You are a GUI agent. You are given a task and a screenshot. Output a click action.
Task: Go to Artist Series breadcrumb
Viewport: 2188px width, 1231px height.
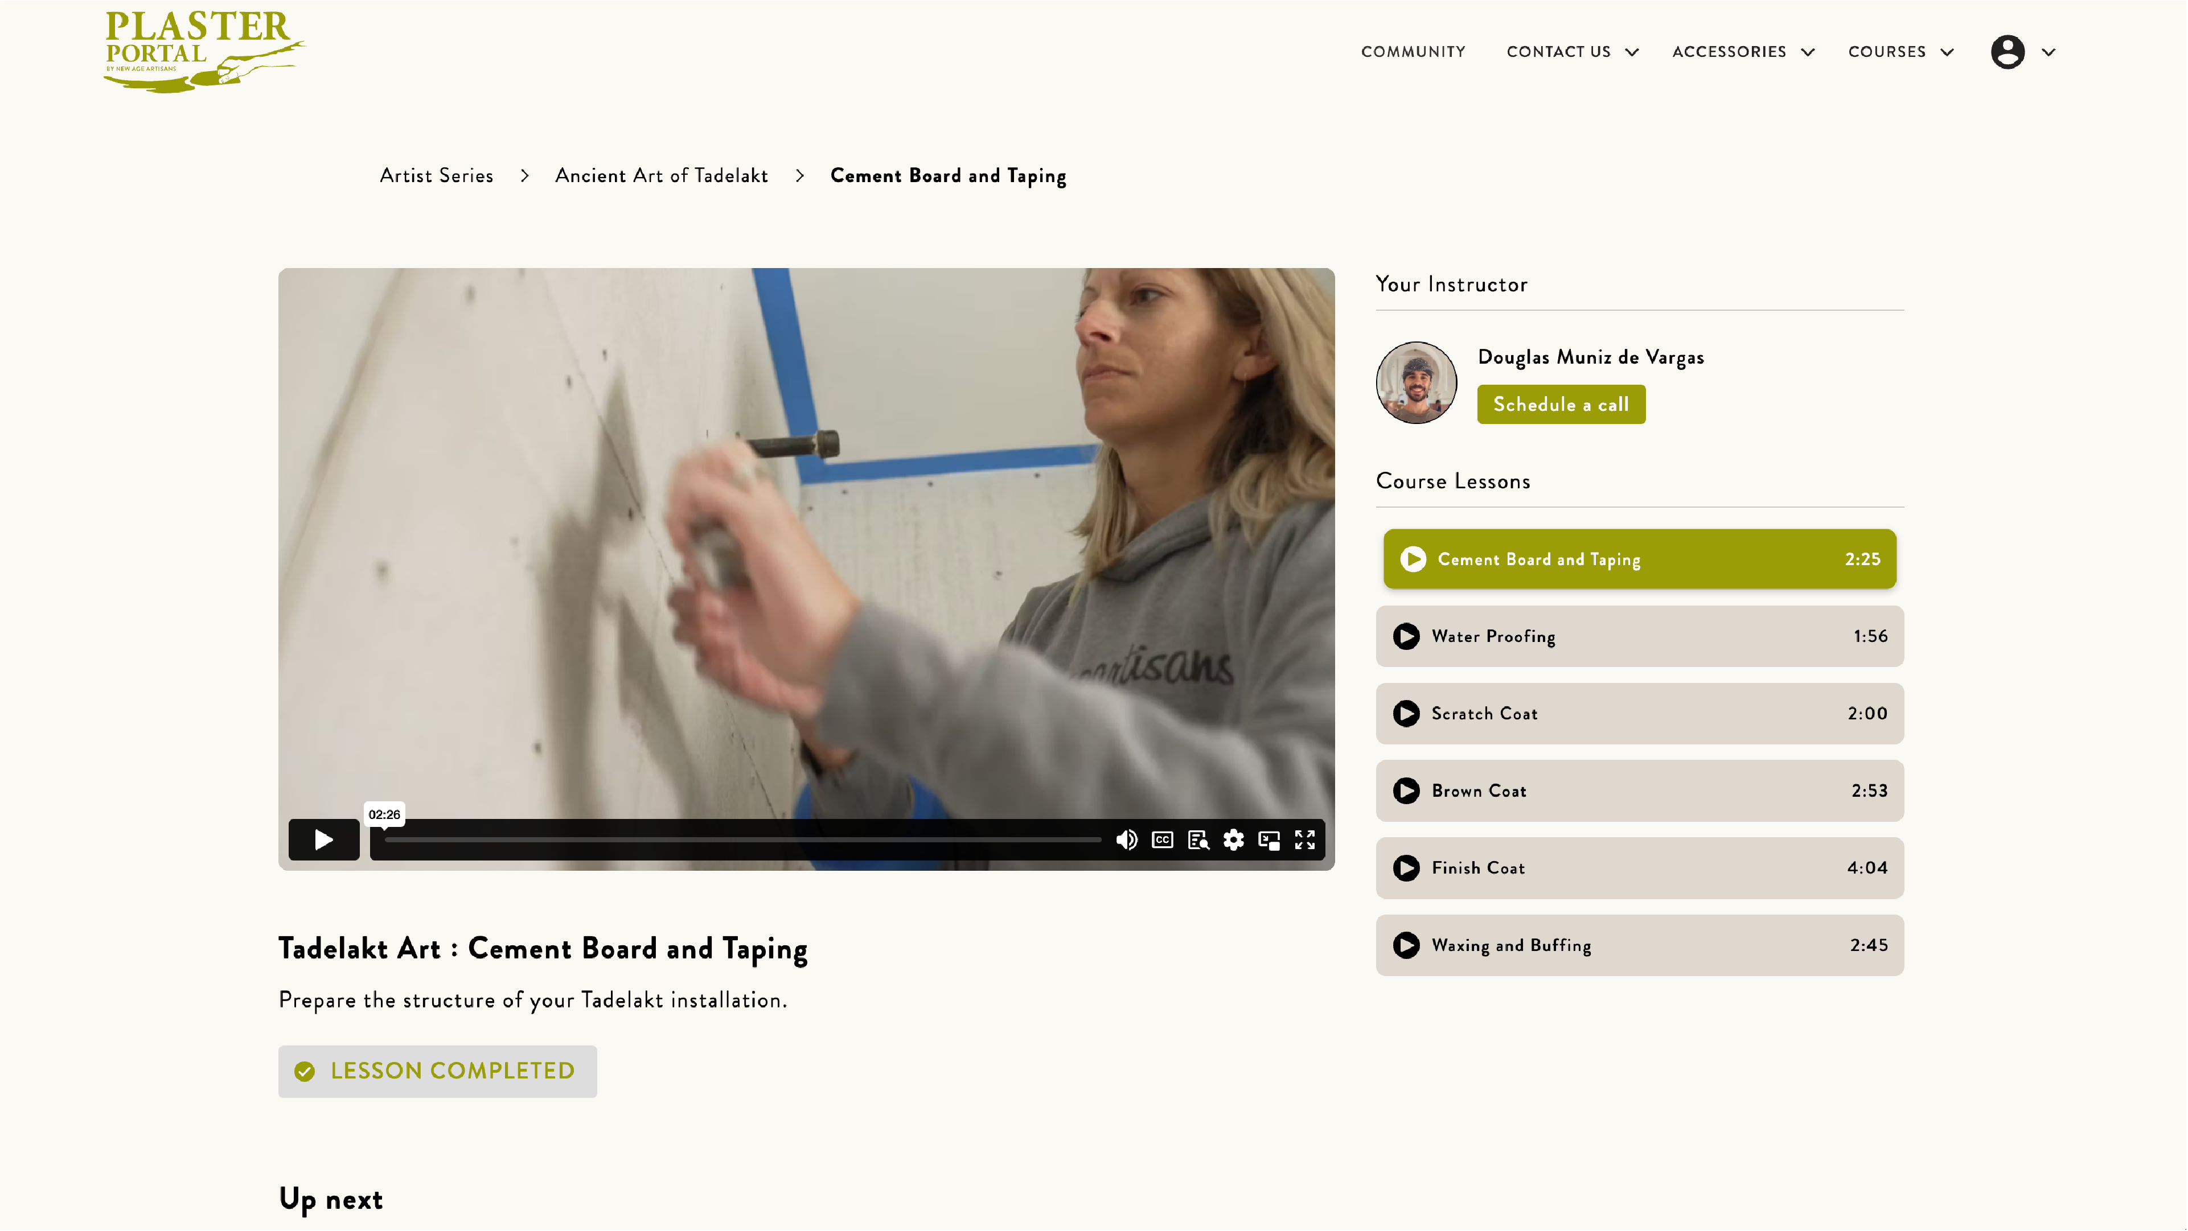click(437, 175)
